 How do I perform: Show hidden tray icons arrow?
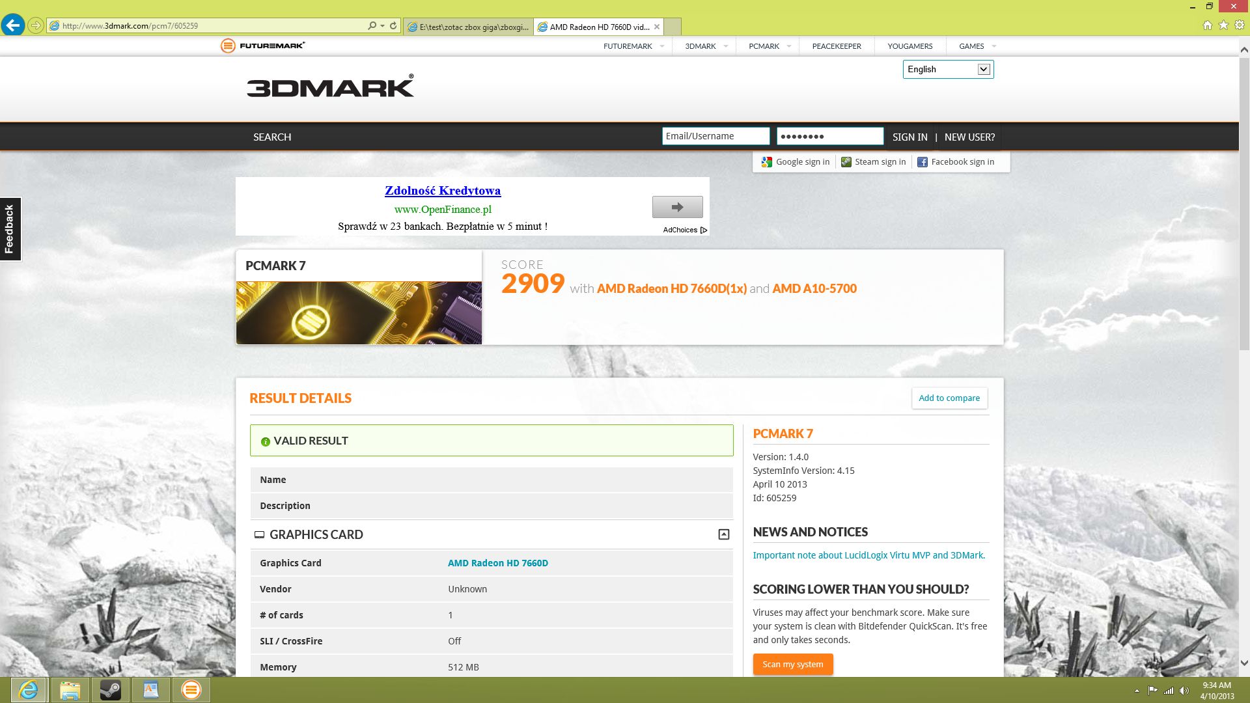tap(1137, 691)
